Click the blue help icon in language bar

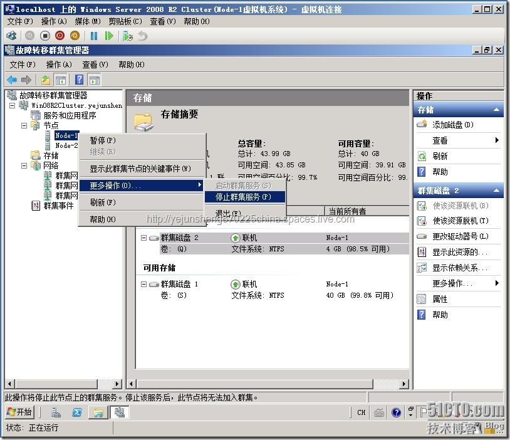click(x=396, y=412)
